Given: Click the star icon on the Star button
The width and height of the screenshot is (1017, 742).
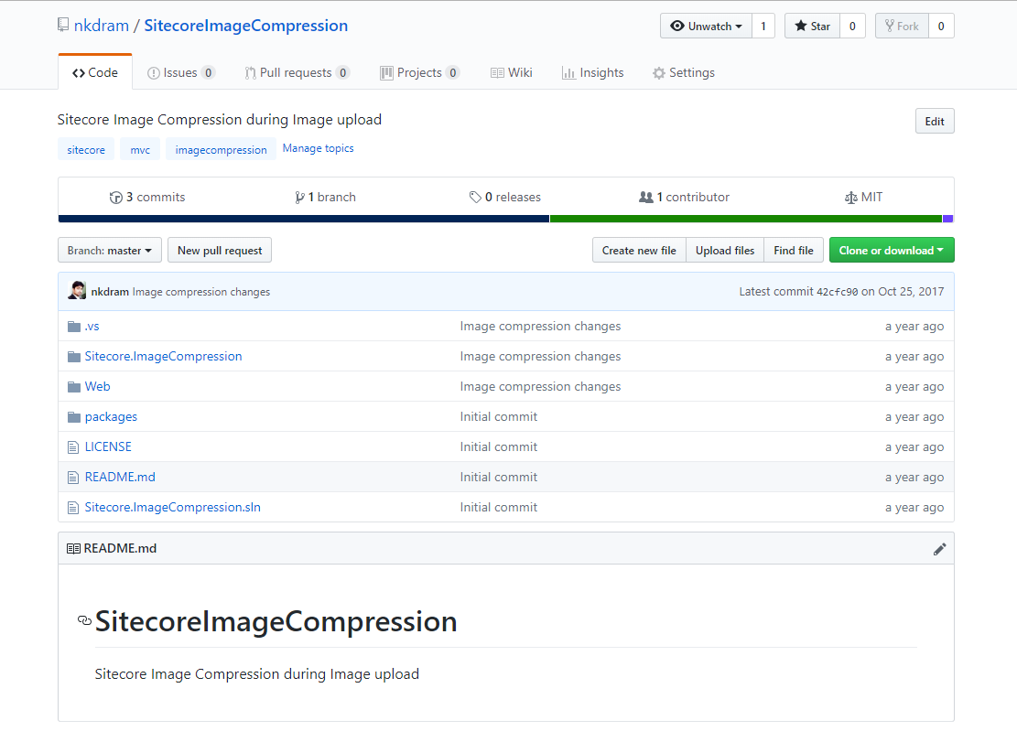Looking at the screenshot, I should (801, 26).
